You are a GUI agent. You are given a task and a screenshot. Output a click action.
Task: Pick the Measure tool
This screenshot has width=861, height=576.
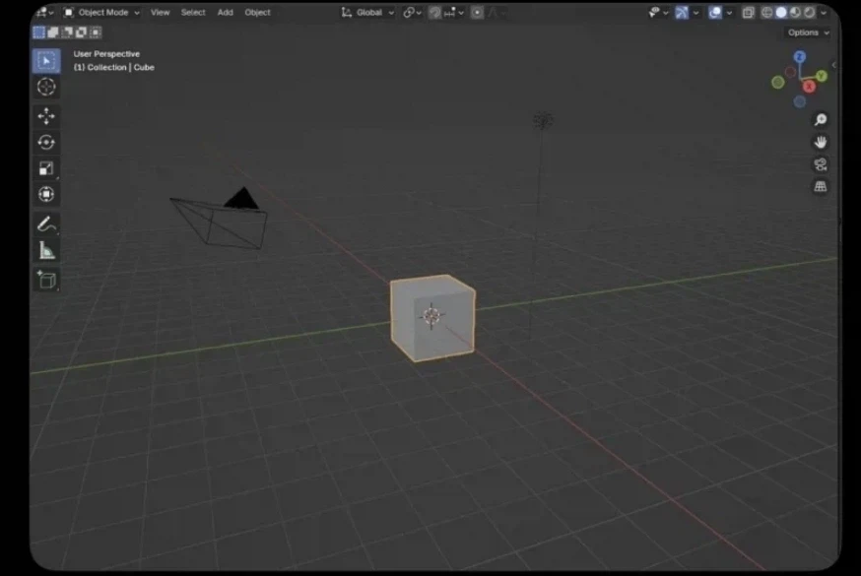click(46, 251)
